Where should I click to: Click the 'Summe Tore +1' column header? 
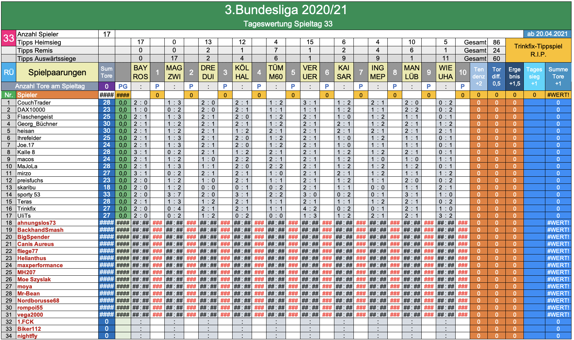point(558,76)
